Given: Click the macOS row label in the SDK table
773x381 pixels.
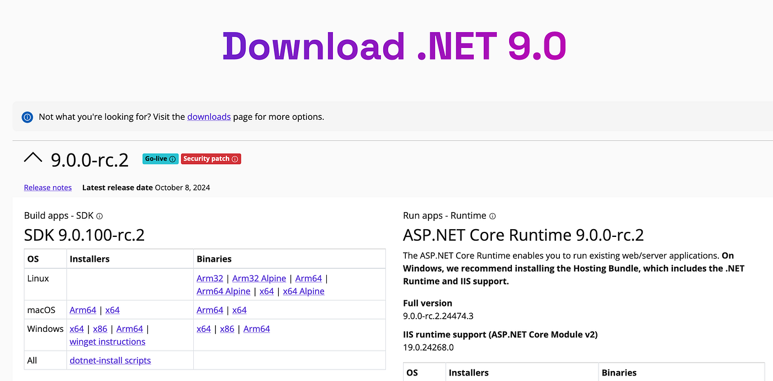Looking at the screenshot, I should click(41, 310).
